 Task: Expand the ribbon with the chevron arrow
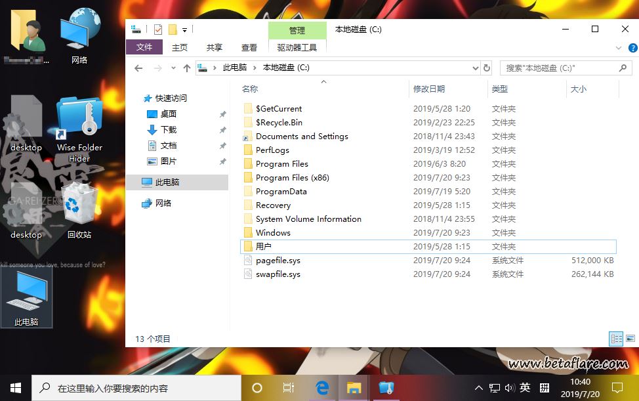619,48
